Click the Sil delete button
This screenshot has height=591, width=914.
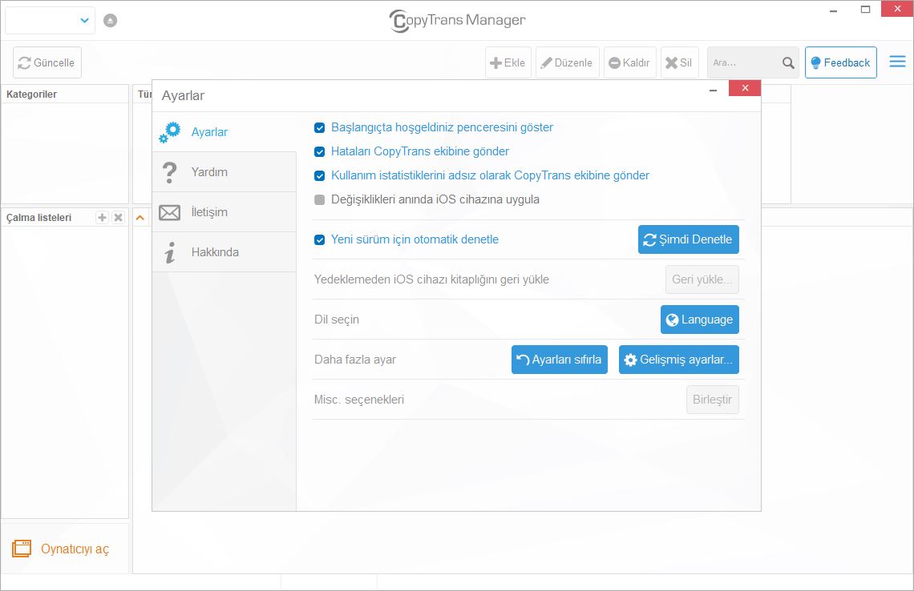(x=680, y=62)
